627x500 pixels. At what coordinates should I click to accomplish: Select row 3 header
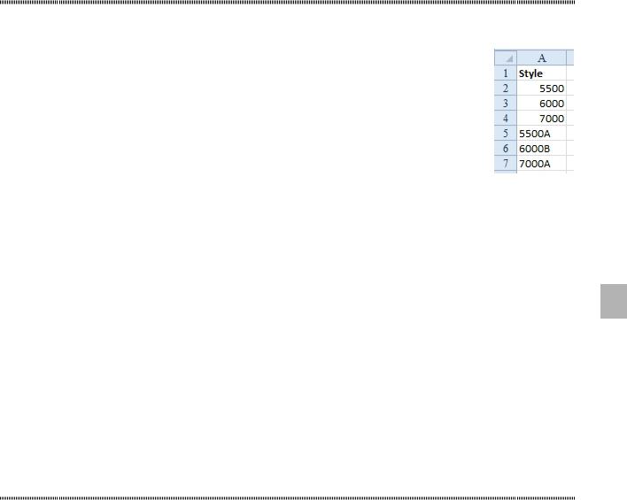[506, 104]
